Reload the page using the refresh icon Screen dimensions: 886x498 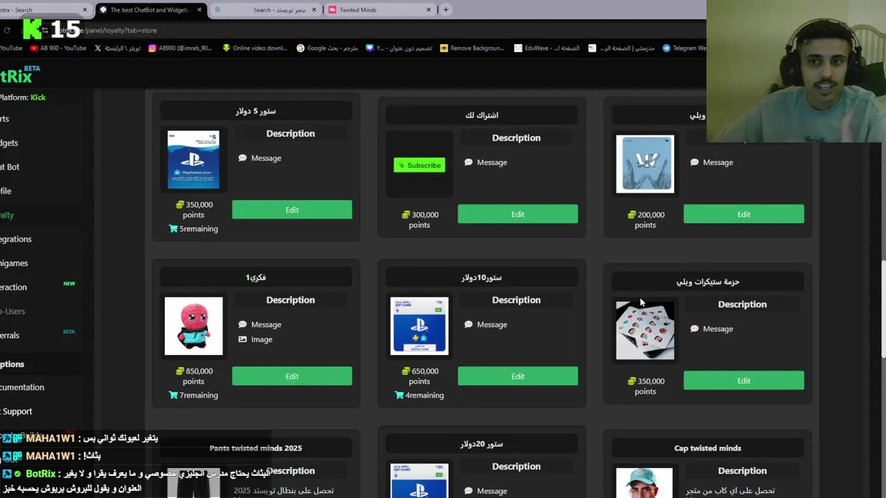pyautogui.click(x=7, y=30)
